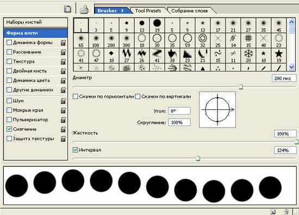Enable Текстура checkbox
This screenshot has height=215, width=299.
point(9,61)
